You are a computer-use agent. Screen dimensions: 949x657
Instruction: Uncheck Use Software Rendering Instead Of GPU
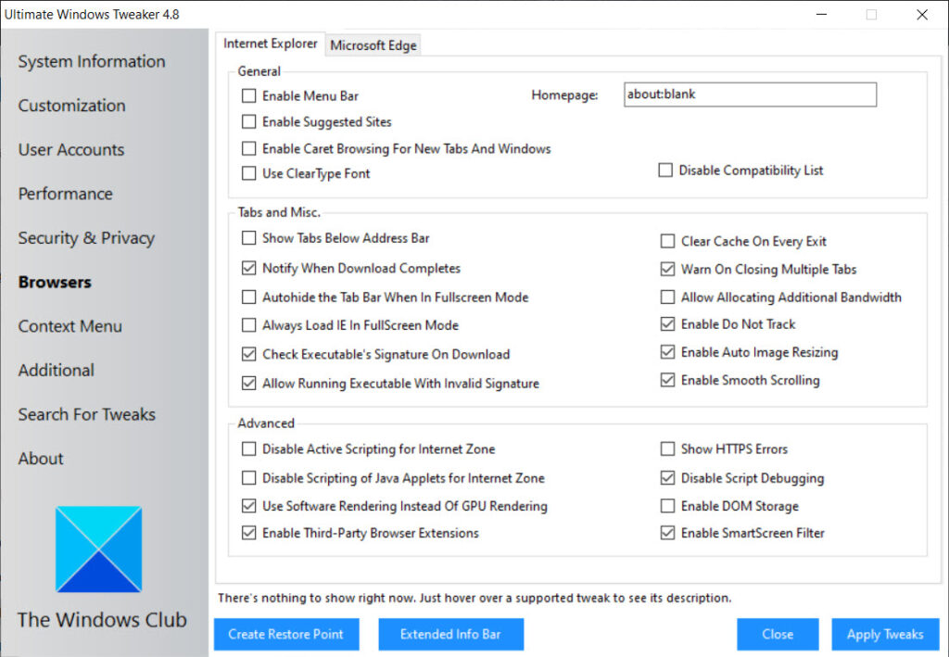[x=248, y=506]
